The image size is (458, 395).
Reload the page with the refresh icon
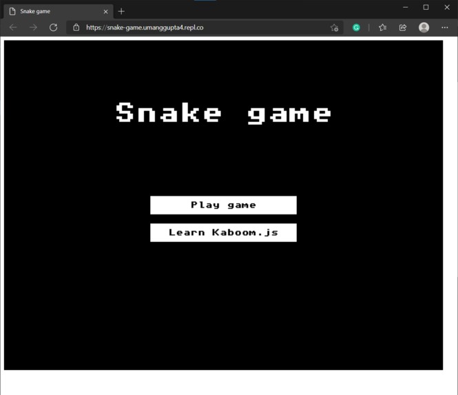[53, 28]
